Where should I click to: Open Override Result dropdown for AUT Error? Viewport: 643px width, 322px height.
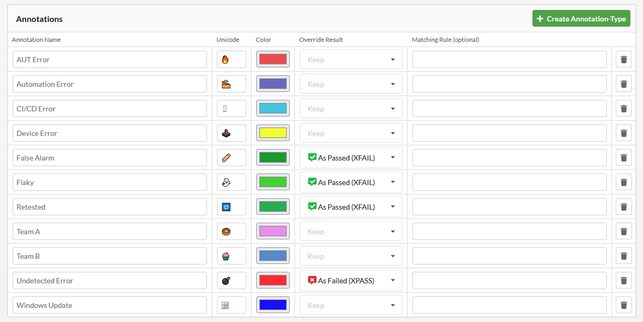(x=351, y=60)
